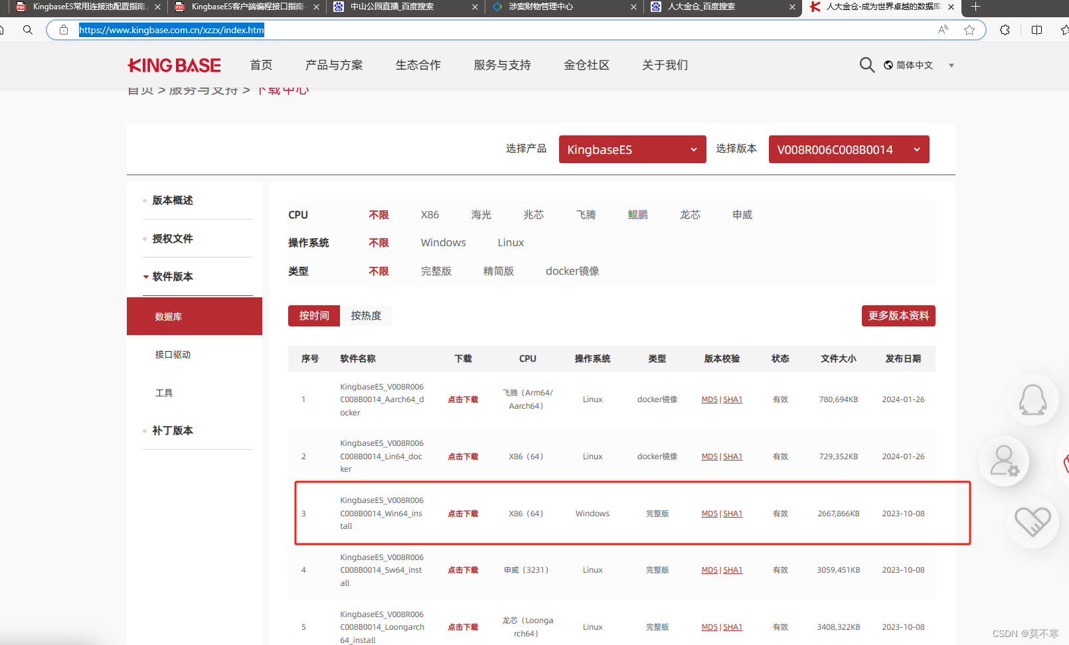Open the 生态合作 nav menu

point(418,65)
